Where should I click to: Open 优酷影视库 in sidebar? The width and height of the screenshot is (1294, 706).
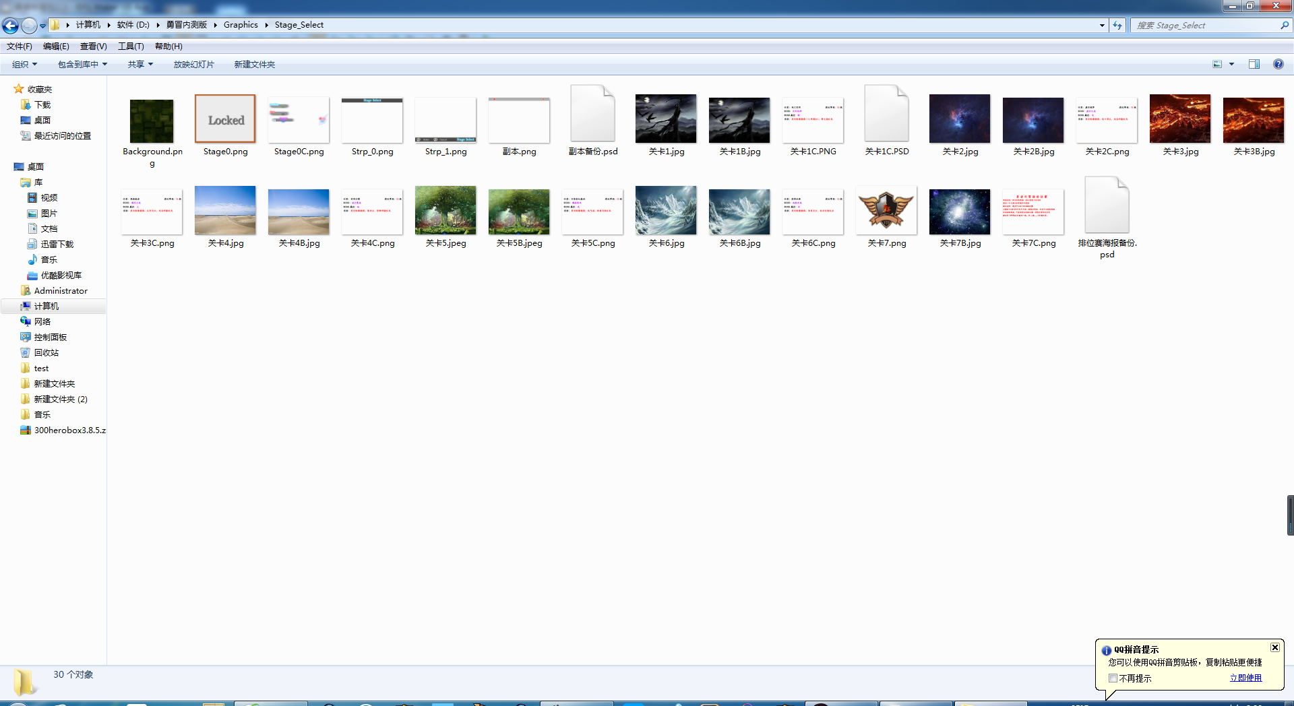[55, 275]
